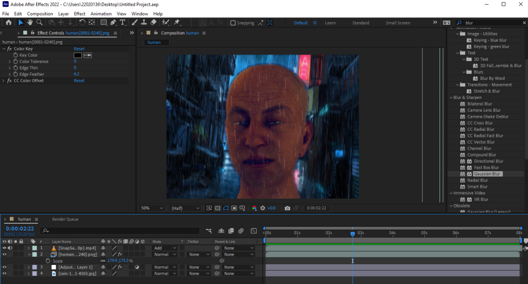The width and height of the screenshot is (528, 284).
Task: Switch to the Standard workspace
Action: 360,23
